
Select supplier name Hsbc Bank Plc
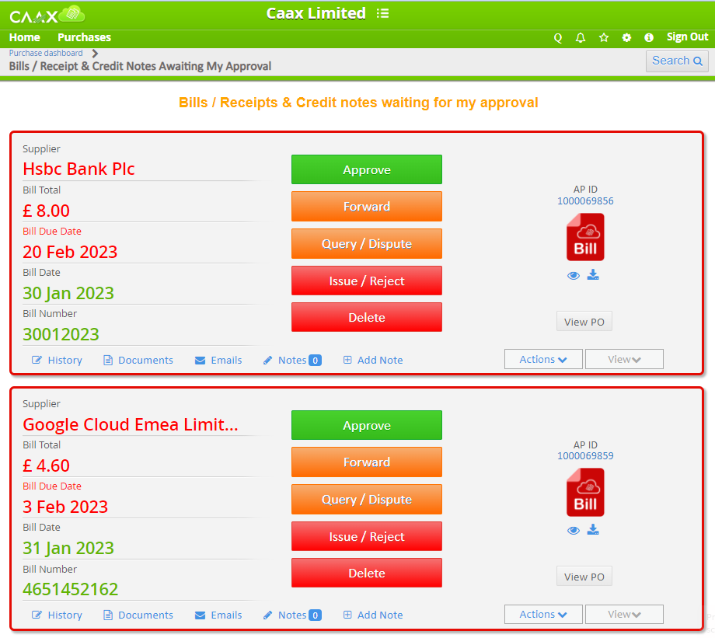pyautogui.click(x=79, y=169)
